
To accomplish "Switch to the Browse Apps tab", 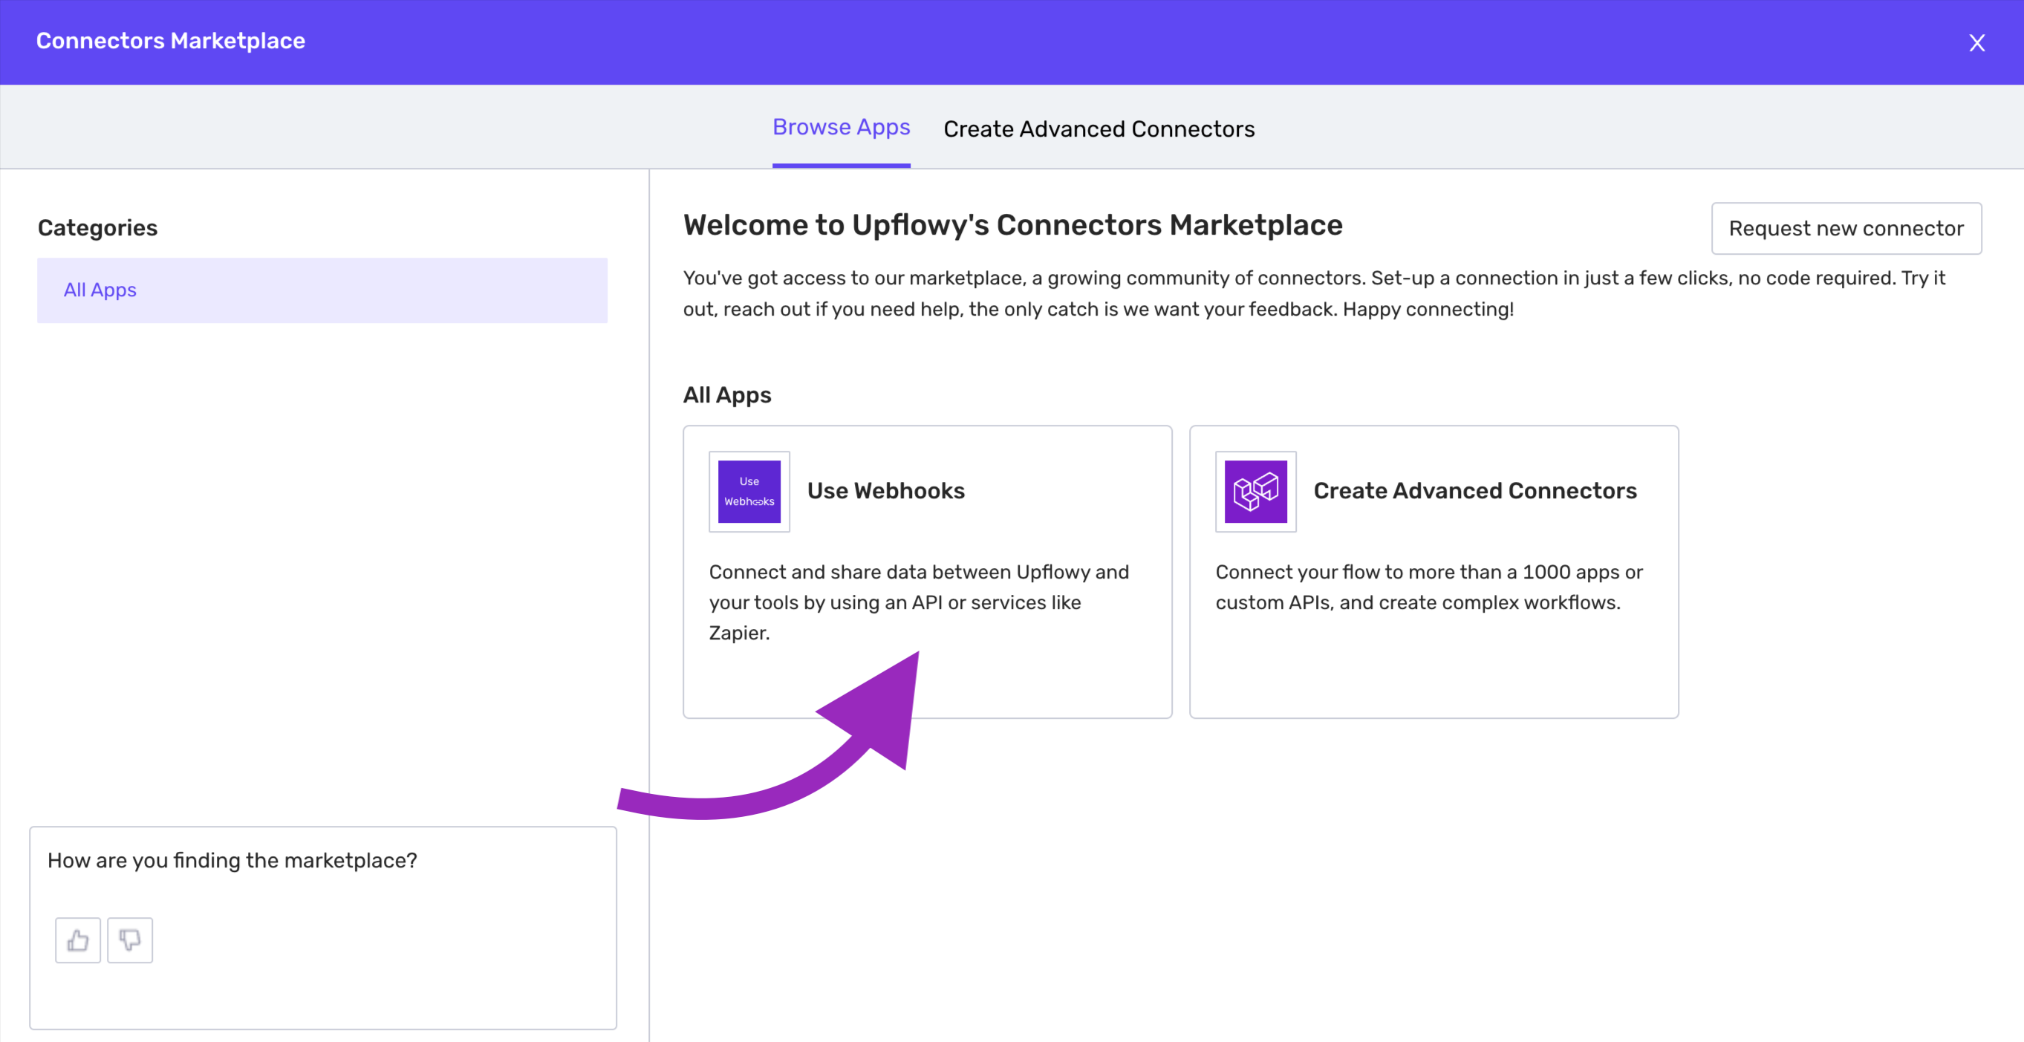I will click(841, 127).
